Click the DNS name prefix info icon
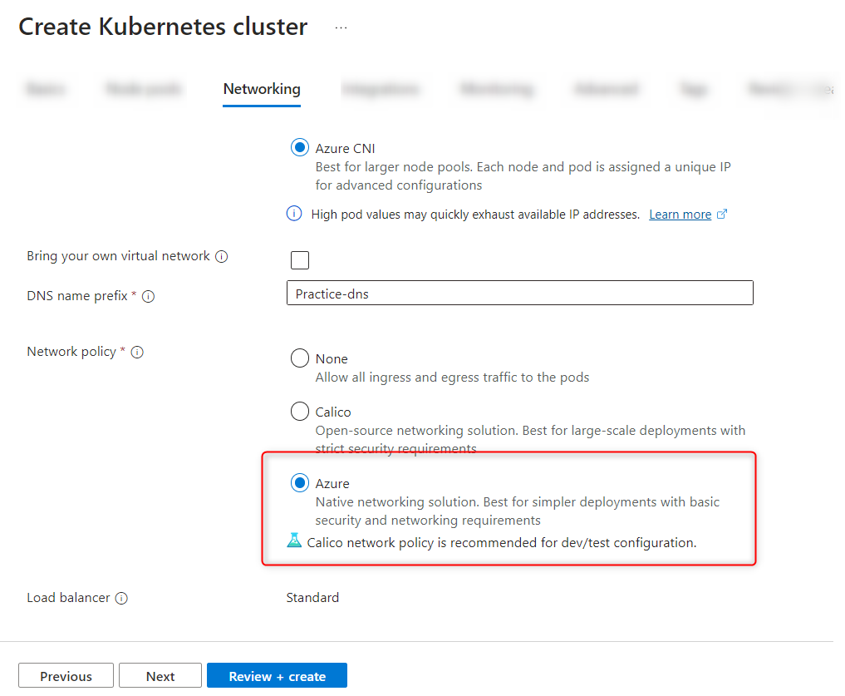The image size is (845, 696). click(149, 296)
